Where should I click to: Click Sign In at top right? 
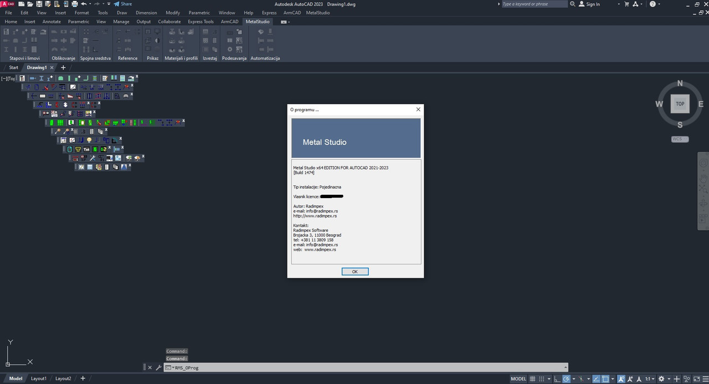coord(589,4)
